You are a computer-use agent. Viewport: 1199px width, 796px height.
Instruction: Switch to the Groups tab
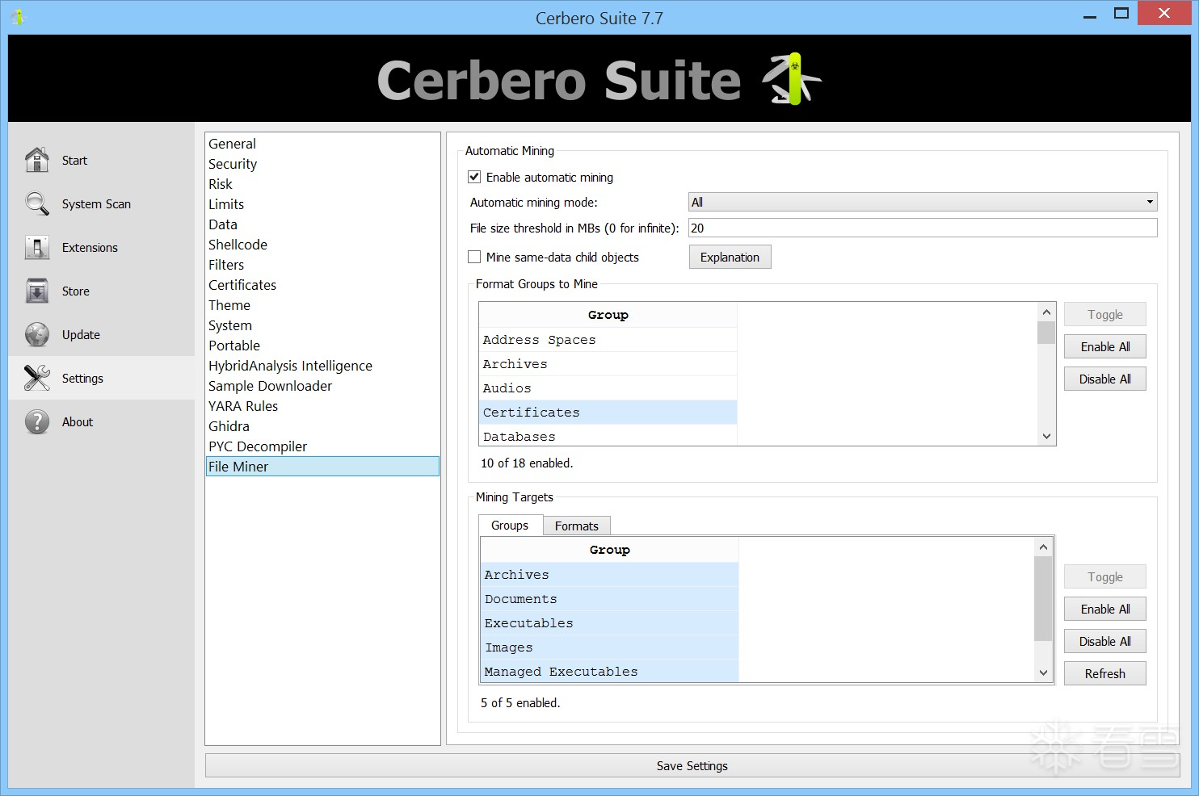(510, 525)
